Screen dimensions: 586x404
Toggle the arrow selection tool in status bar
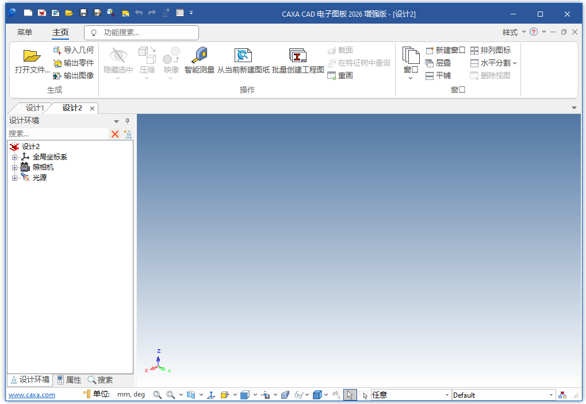pos(350,395)
